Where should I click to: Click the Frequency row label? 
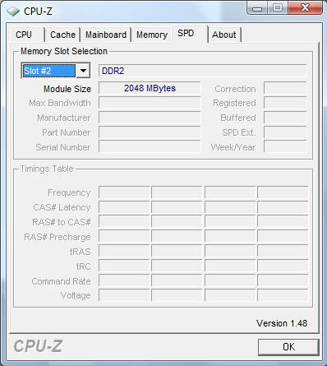pyautogui.click(x=69, y=192)
